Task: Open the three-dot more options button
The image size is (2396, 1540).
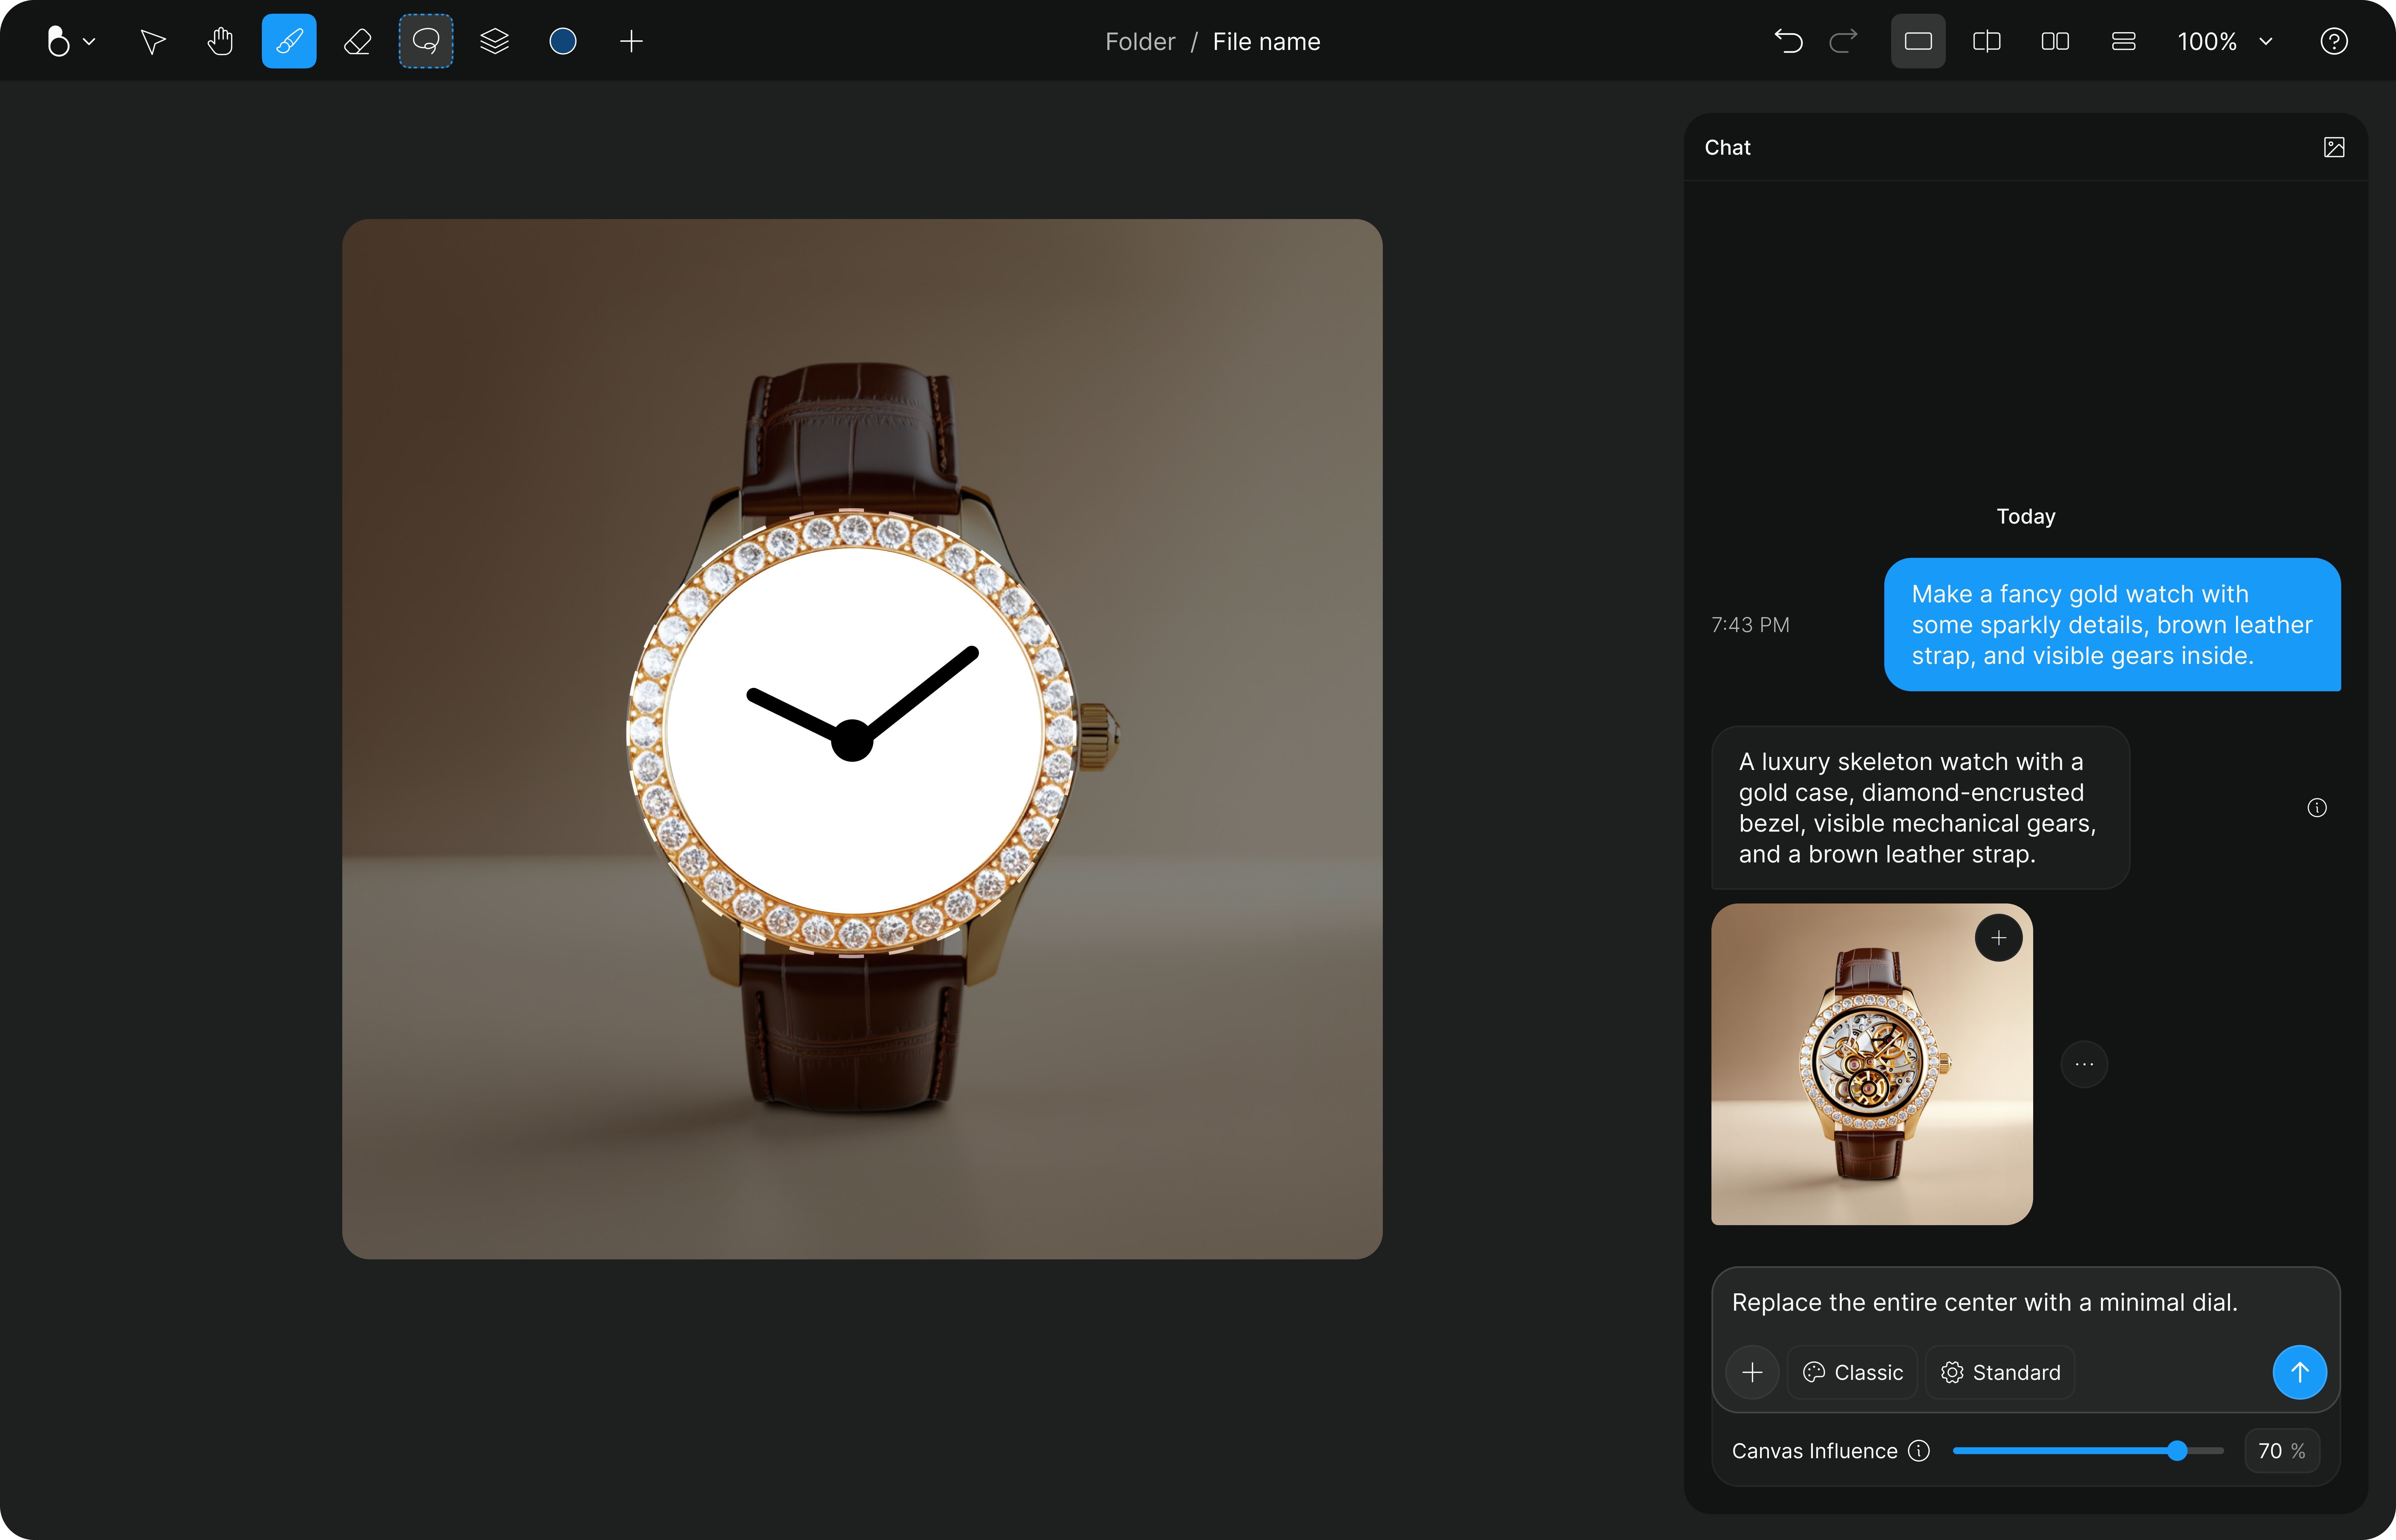Action: click(x=2084, y=1064)
